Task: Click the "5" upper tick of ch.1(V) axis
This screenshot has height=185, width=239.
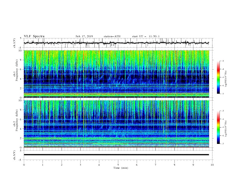Action: tap(21, 38)
